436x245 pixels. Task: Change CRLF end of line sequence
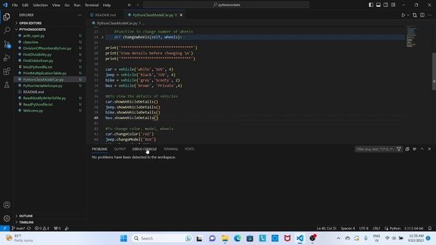tap(376, 229)
